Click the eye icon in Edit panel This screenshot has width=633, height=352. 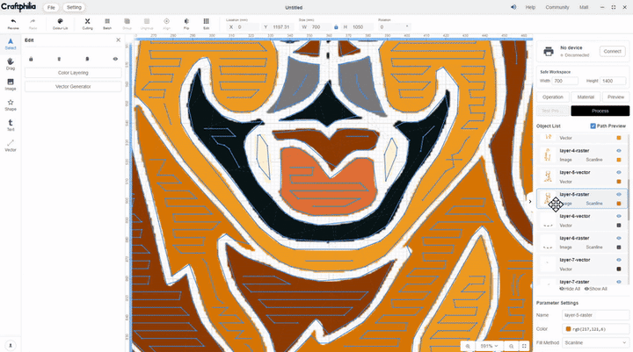[115, 59]
